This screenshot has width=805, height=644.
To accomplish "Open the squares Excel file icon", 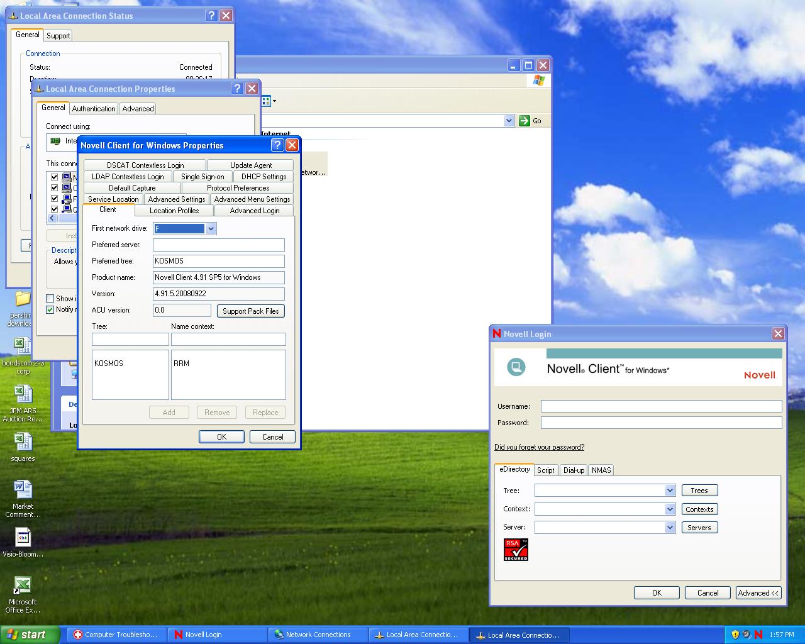I will point(23,441).
